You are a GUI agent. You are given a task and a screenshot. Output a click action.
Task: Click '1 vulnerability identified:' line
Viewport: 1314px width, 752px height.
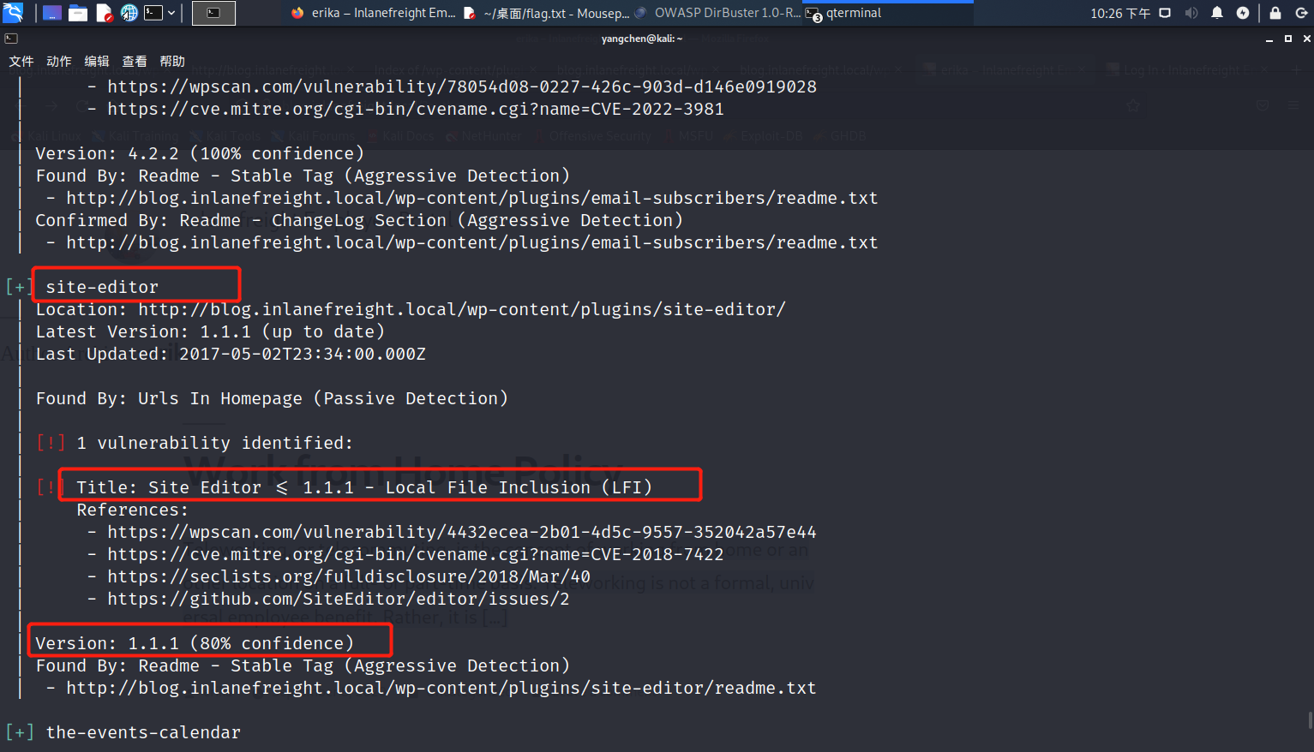(x=214, y=443)
